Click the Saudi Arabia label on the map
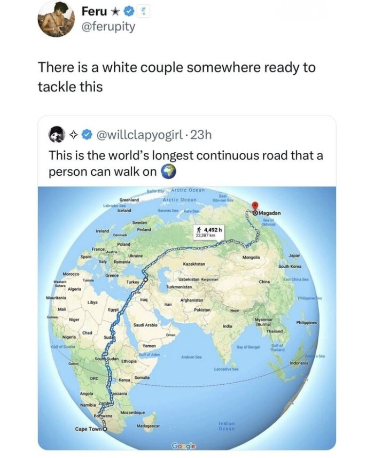The width and height of the screenshot is (374, 458). [145, 325]
